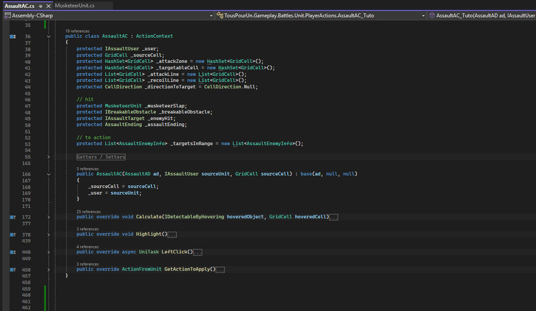Expand the LeftClick method outline arrow
This screenshot has height=311, width=536.
[x=49, y=252]
